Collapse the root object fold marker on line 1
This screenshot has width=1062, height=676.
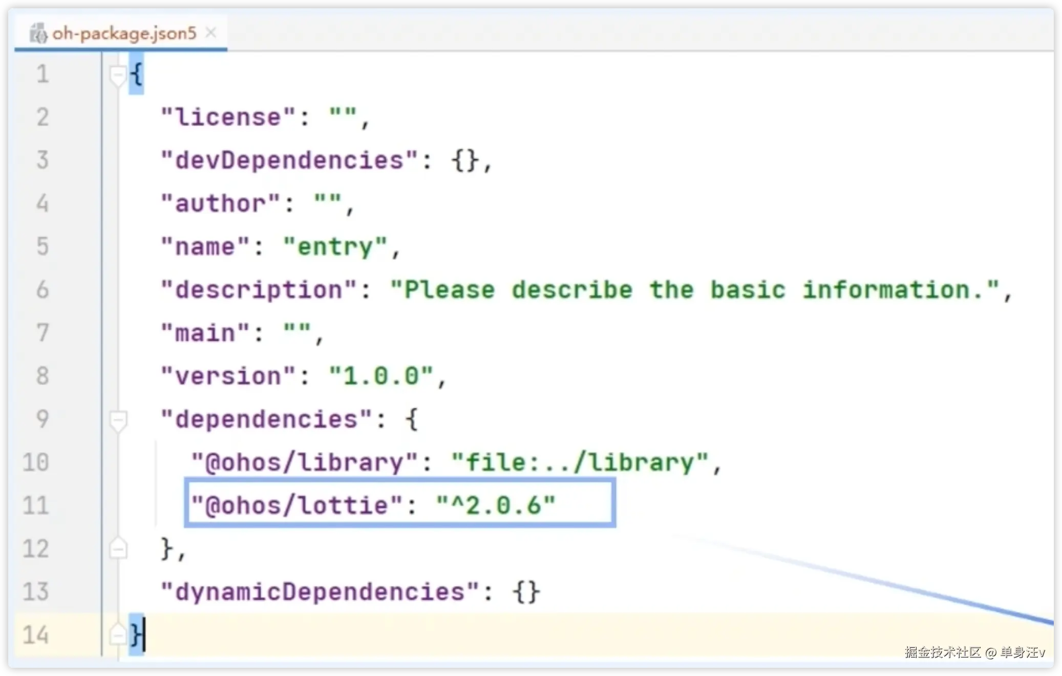118,76
